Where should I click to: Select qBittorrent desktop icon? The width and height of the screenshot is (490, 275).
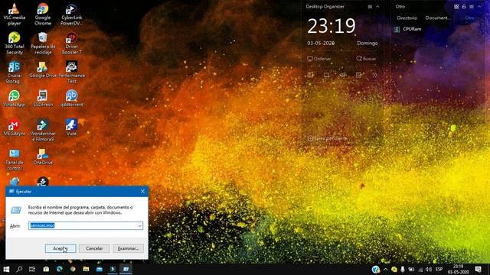pyautogui.click(x=71, y=99)
